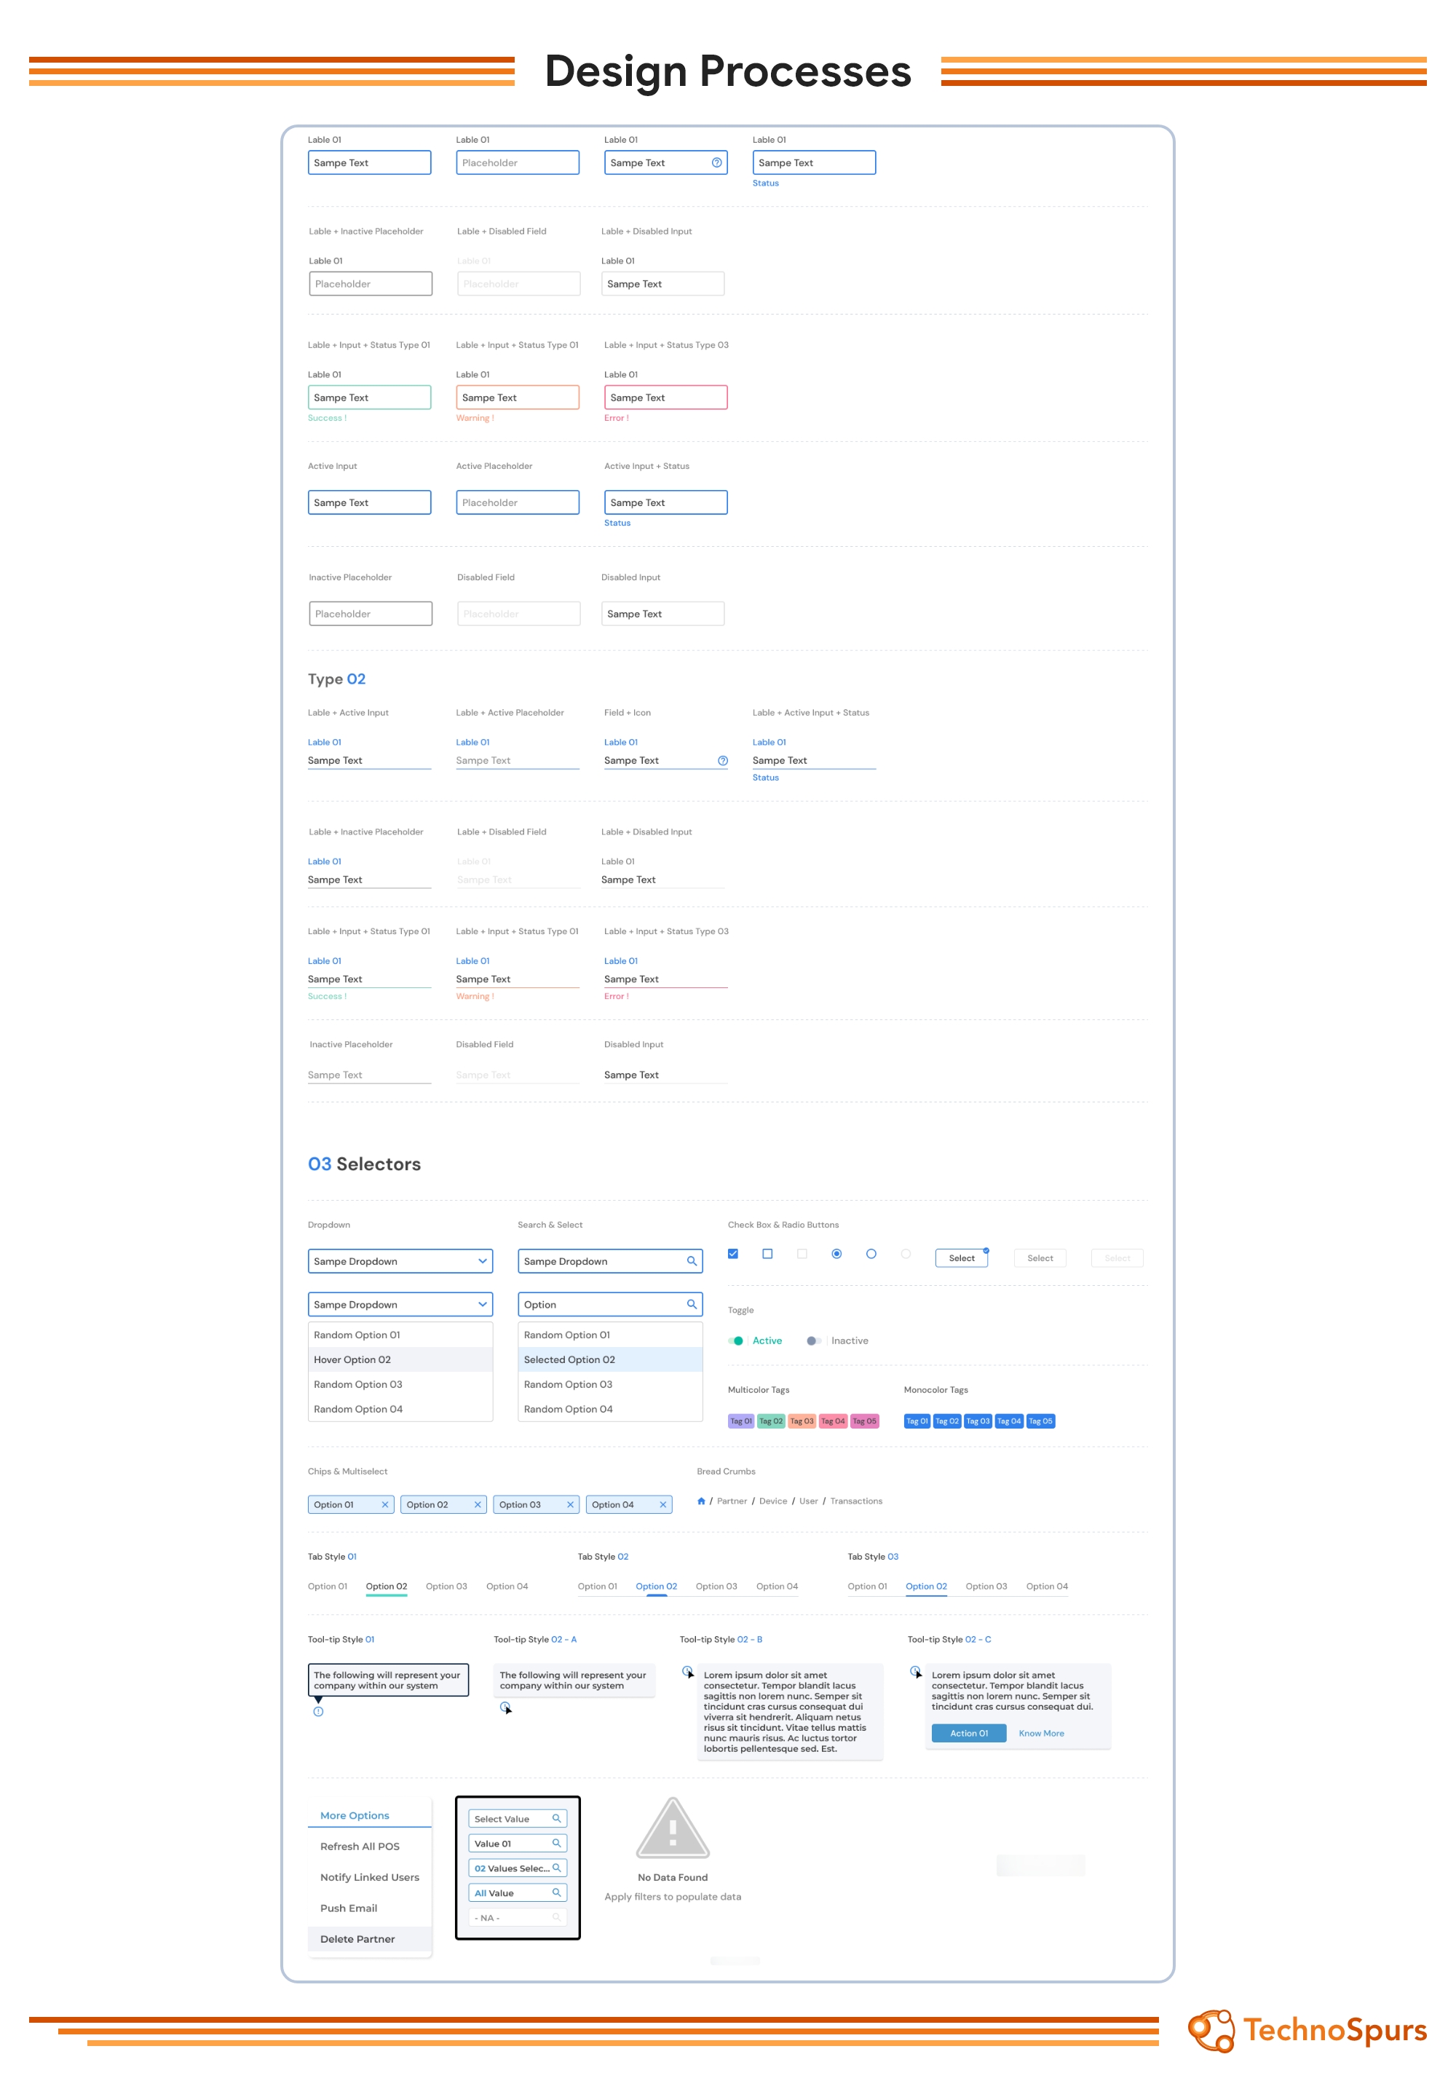Enable the Inactive toggle switch
Image resolution: width=1456 pixels, height=2097 pixels.
(x=813, y=1340)
